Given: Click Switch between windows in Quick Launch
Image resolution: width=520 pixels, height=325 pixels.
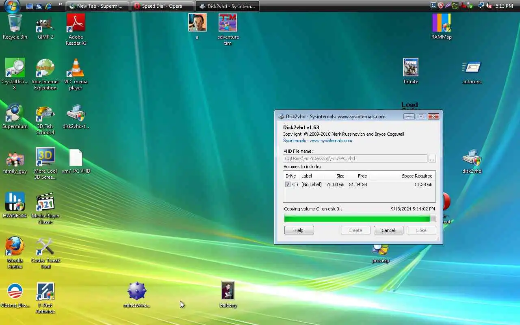Looking at the screenshot, I should [39, 6].
